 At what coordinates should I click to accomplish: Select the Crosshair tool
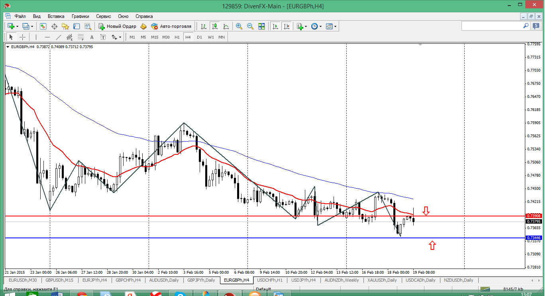(23, 37)
